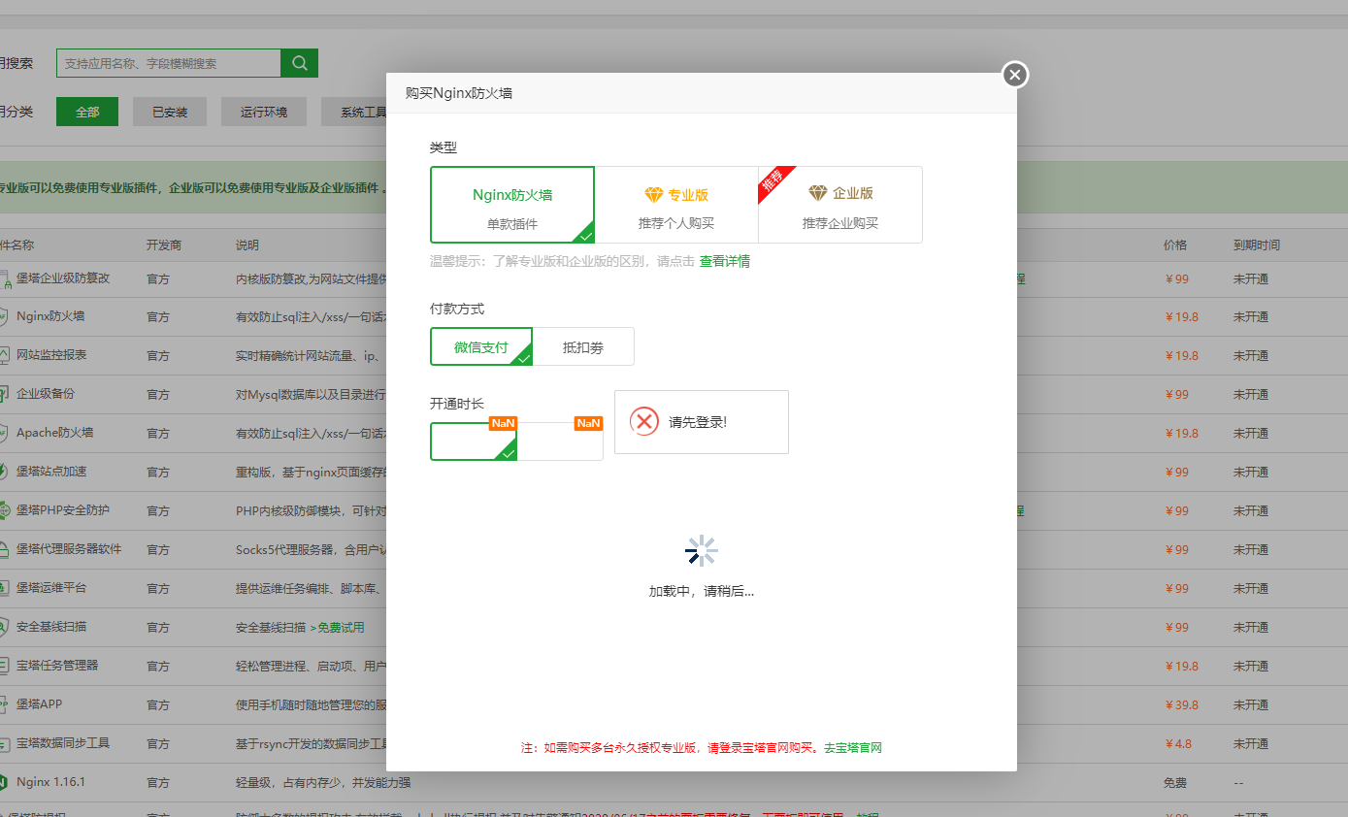Click 宝塔任务管理器 in the plugin list
Viewport: 1348px width, 817px height.
(x=57, y=667)
